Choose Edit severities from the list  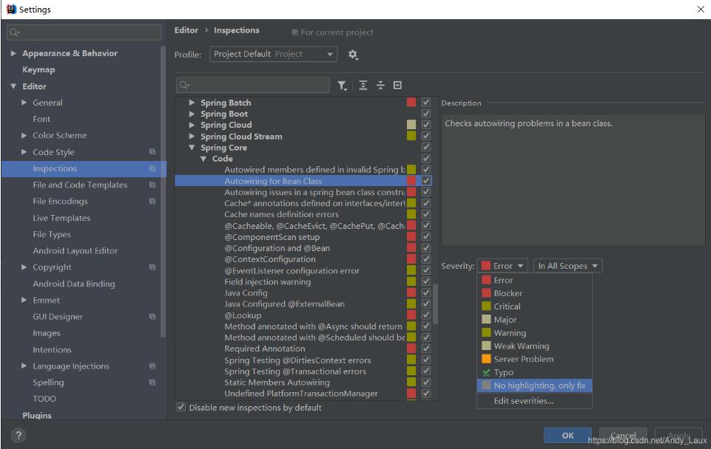coord(524,401)
